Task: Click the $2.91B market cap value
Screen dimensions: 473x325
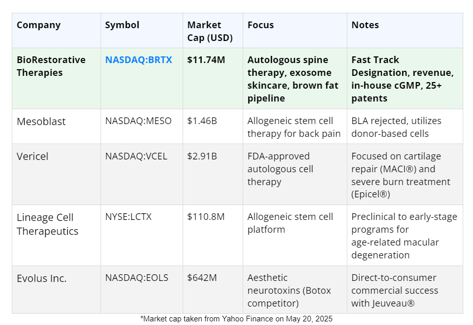Action: click(x=202, y=156)
